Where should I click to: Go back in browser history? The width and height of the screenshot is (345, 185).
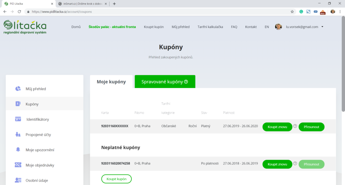[5, 12]
